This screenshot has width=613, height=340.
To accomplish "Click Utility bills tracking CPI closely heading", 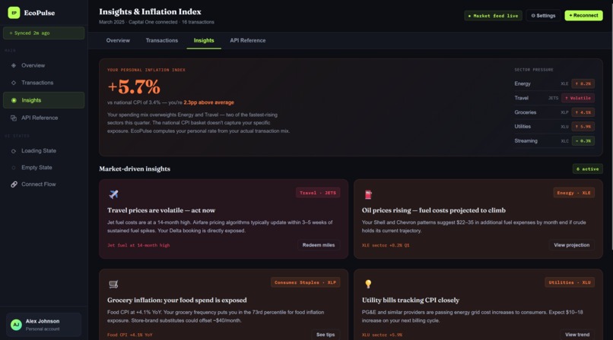I will (x=411, y=301).
